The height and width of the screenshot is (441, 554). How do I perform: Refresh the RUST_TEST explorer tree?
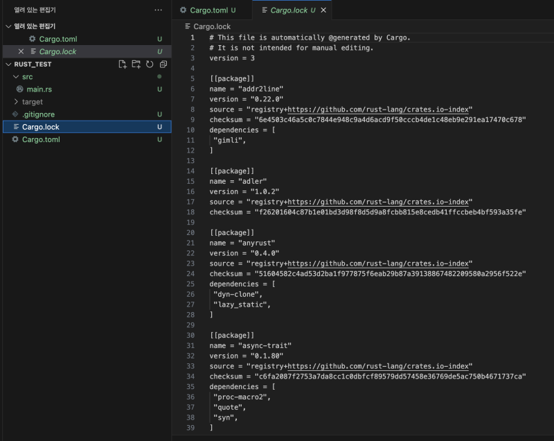[149, 64]
